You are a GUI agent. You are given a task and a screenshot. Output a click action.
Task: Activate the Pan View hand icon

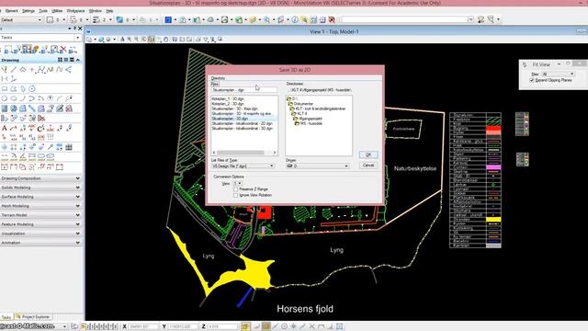[166, 39]
